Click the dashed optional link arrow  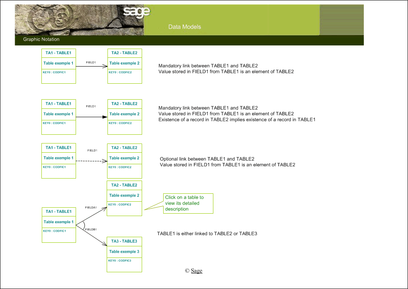(92, 161)
